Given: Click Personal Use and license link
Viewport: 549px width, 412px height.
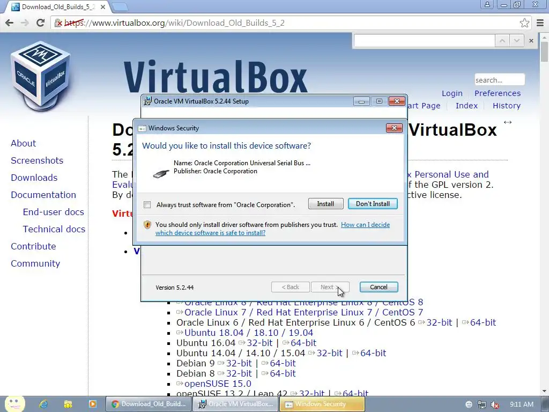Looking at the screenshot, I should coord(451,174).
